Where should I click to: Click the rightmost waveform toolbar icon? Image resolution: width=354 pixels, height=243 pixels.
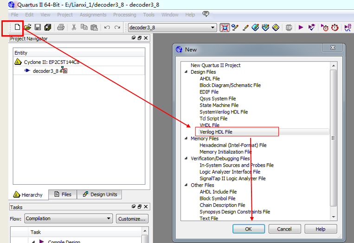tap(348, 27)
